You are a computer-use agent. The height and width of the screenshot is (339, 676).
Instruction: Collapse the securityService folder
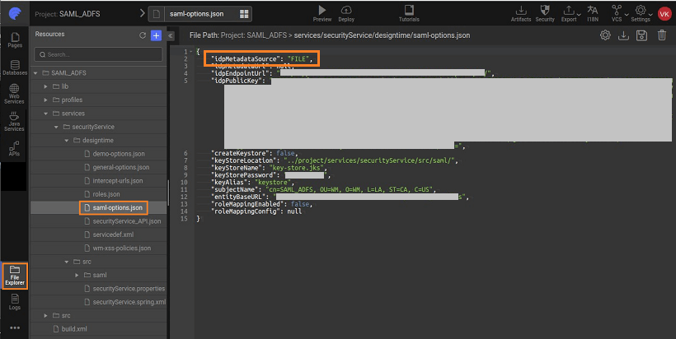pyautogui.click(x=55, y=127)
